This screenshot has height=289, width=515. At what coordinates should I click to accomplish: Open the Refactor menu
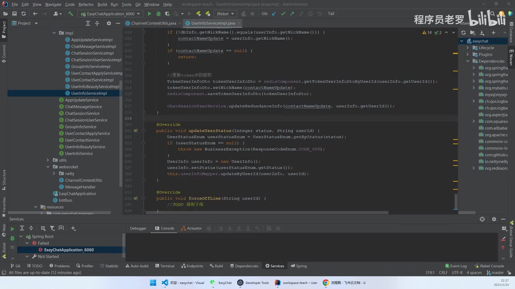[x=86, y=4]
